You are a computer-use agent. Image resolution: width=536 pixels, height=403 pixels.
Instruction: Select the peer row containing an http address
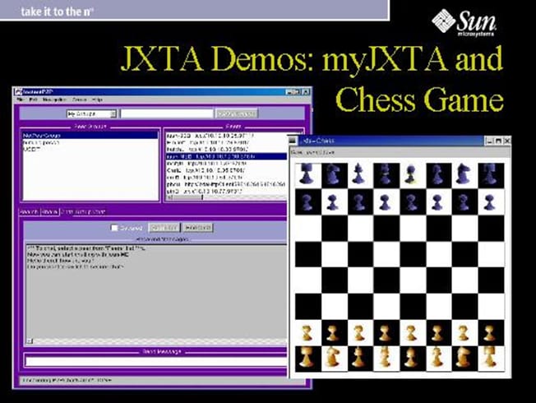click(x=226, y=184)
